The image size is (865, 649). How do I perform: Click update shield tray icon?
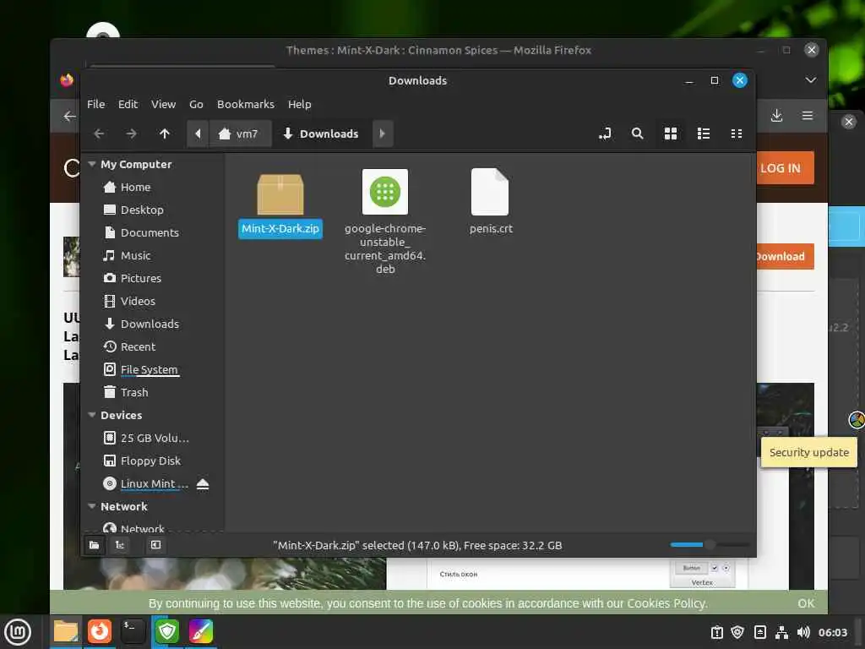(737, 632)
